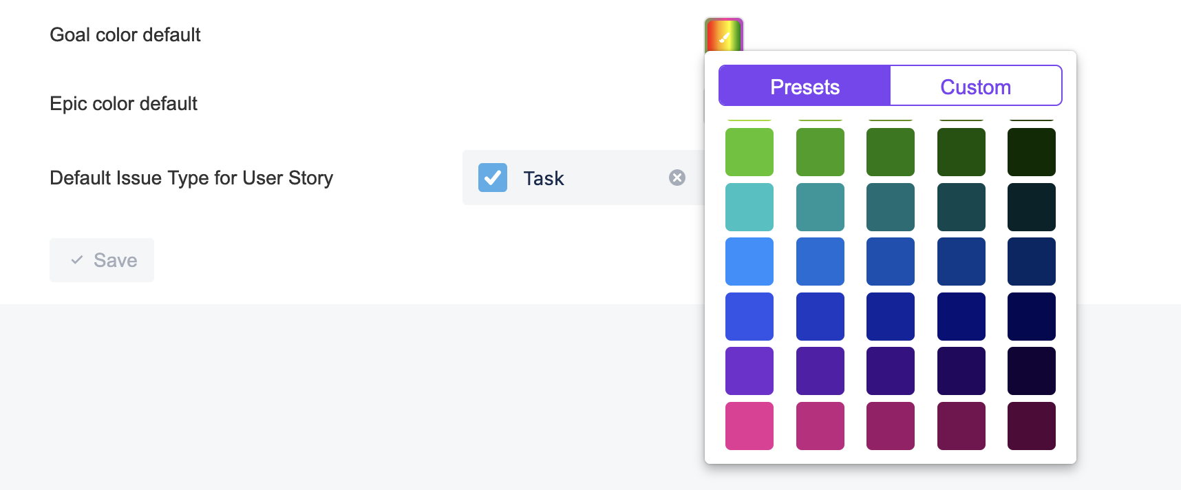This screenshot has height=490, width=1181.
Task: Toggle the Task issue type checkbox
Action: pos(493,178)
